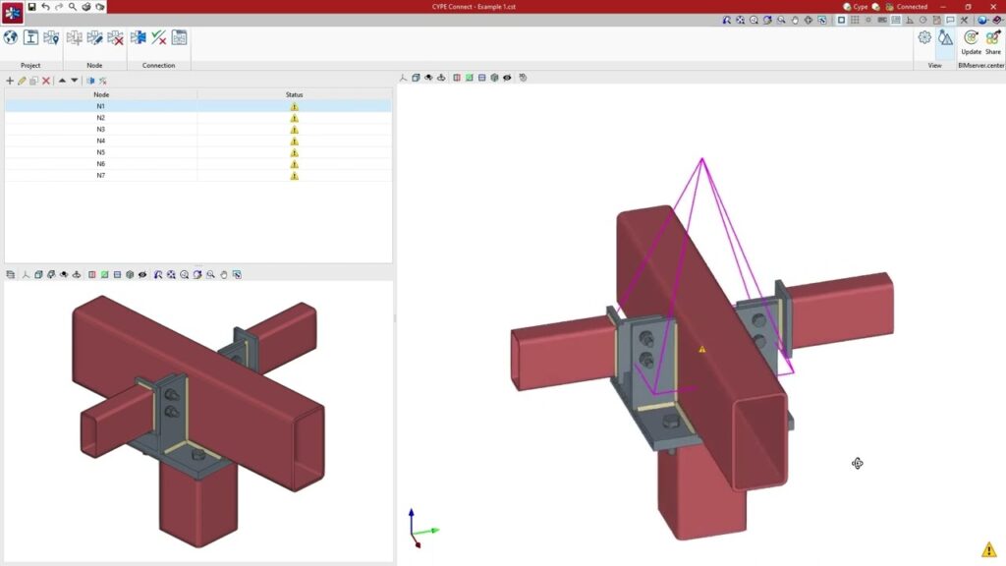1006x566 pixels.
Task: Click the Status column header
Action: [x=294, y=94]
